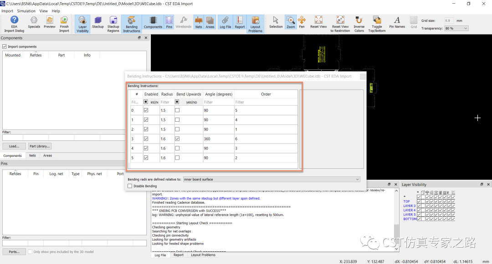The height and width of the screenshot is (264, 492).
Task: Uncheck Bend Upwards for bending row 3
Action: 177,139
